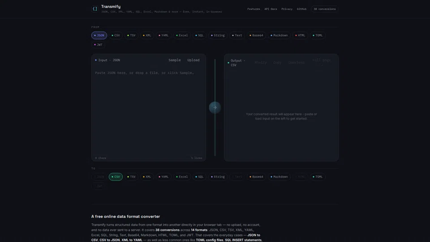Image resolution: width=430 pixels, height=242 pixels.
Task: Click the Copy button in Output panel
Action: (x=277, y=63)
